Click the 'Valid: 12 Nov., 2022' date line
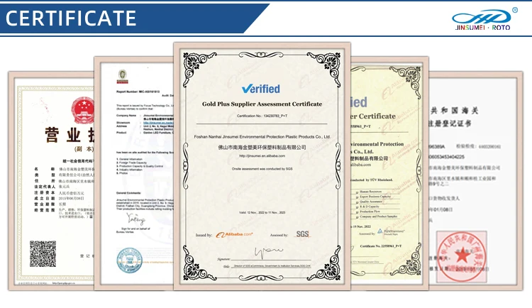Image resolution: width=532 pixels, height=308 pixels. coord(262,213)
